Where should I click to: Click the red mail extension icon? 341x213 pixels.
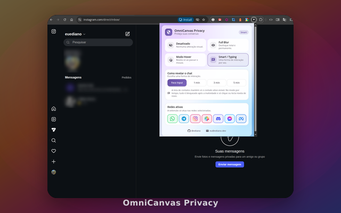220,20
